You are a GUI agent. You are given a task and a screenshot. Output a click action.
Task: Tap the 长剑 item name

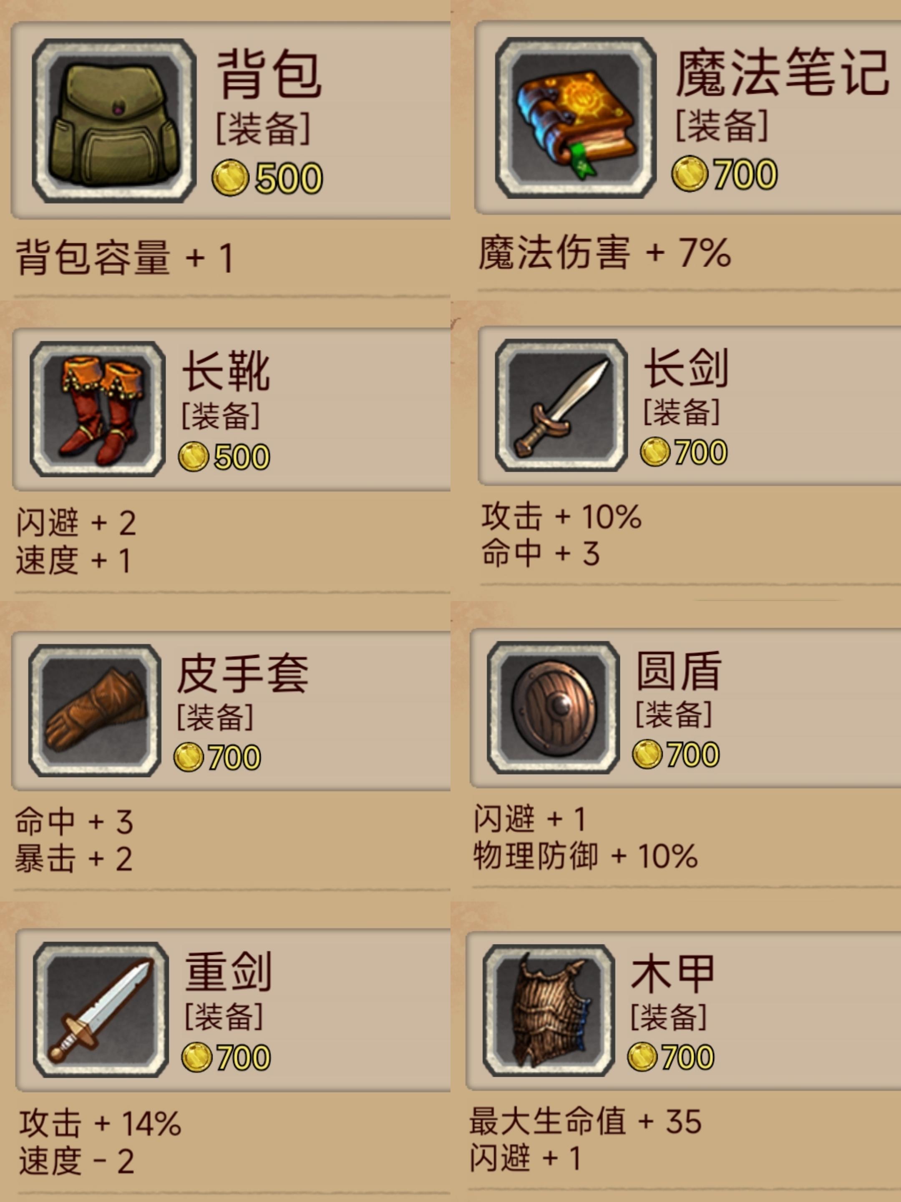point(686,368)
